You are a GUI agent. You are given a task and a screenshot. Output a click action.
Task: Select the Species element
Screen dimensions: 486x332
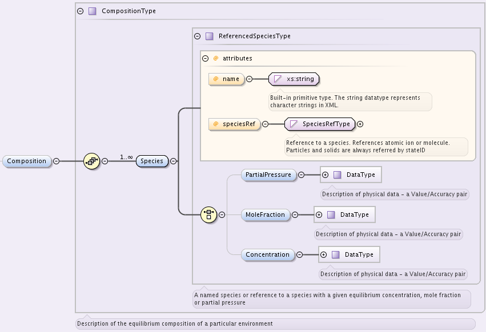click(x=152, y=161)
